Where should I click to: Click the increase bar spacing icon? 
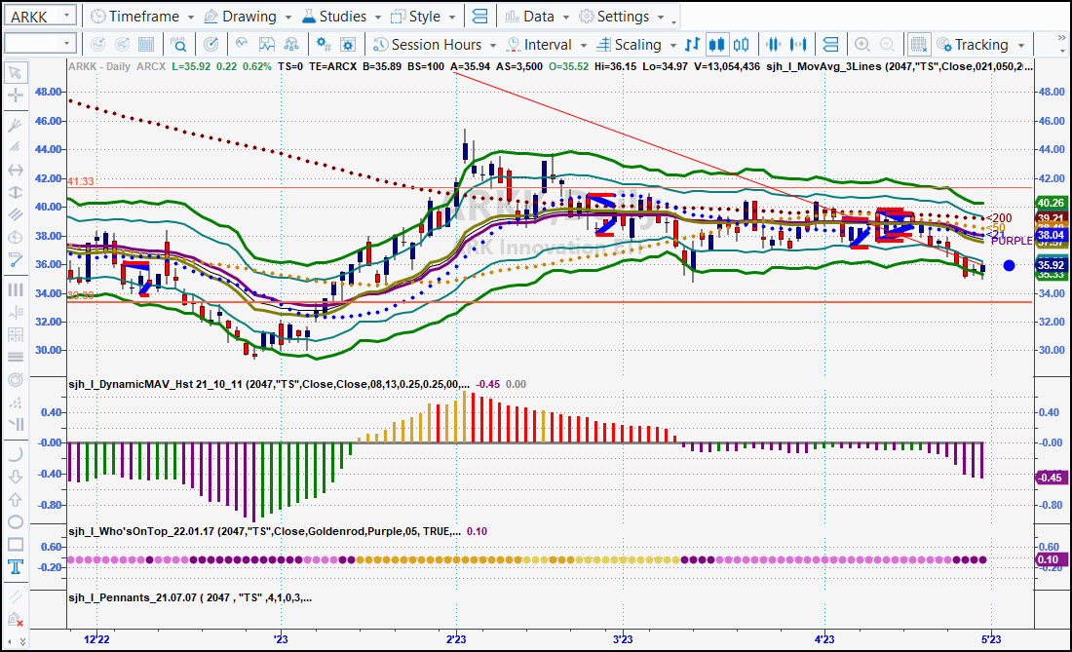pyautogui.click(x=798, y=45)
